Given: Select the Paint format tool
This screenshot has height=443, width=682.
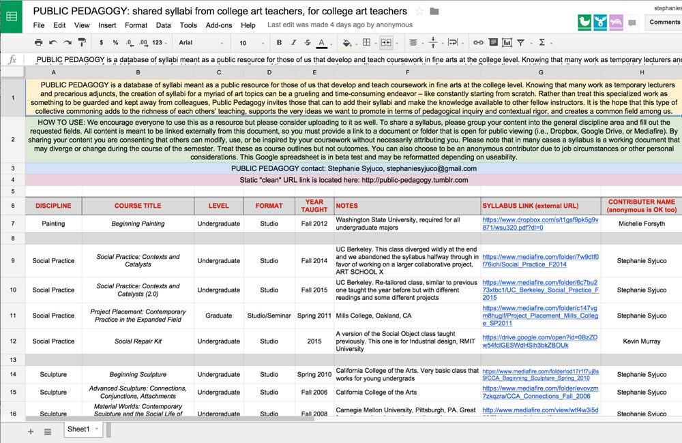Looking at the screenshot, I should pos(82,42).
